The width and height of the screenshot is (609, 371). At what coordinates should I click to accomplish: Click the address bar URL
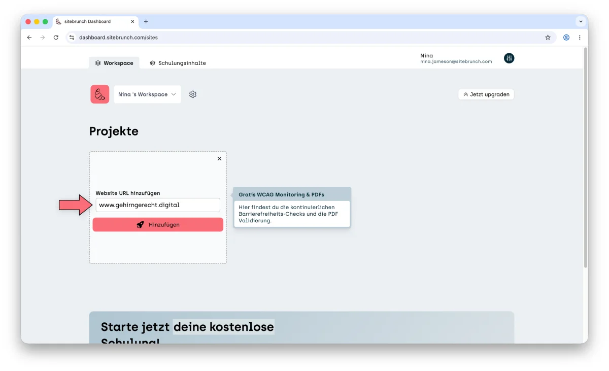point(119,38)
